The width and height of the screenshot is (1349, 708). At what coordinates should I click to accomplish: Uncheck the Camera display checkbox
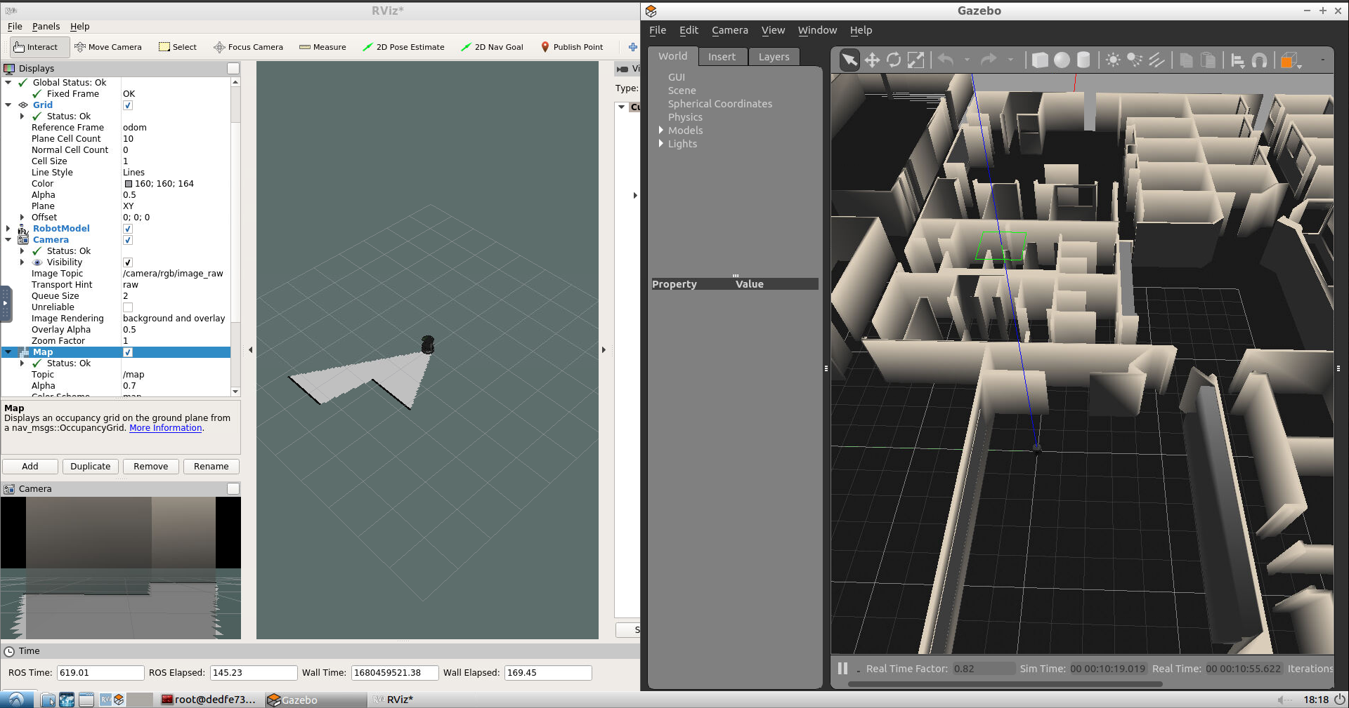coord(128,240)
